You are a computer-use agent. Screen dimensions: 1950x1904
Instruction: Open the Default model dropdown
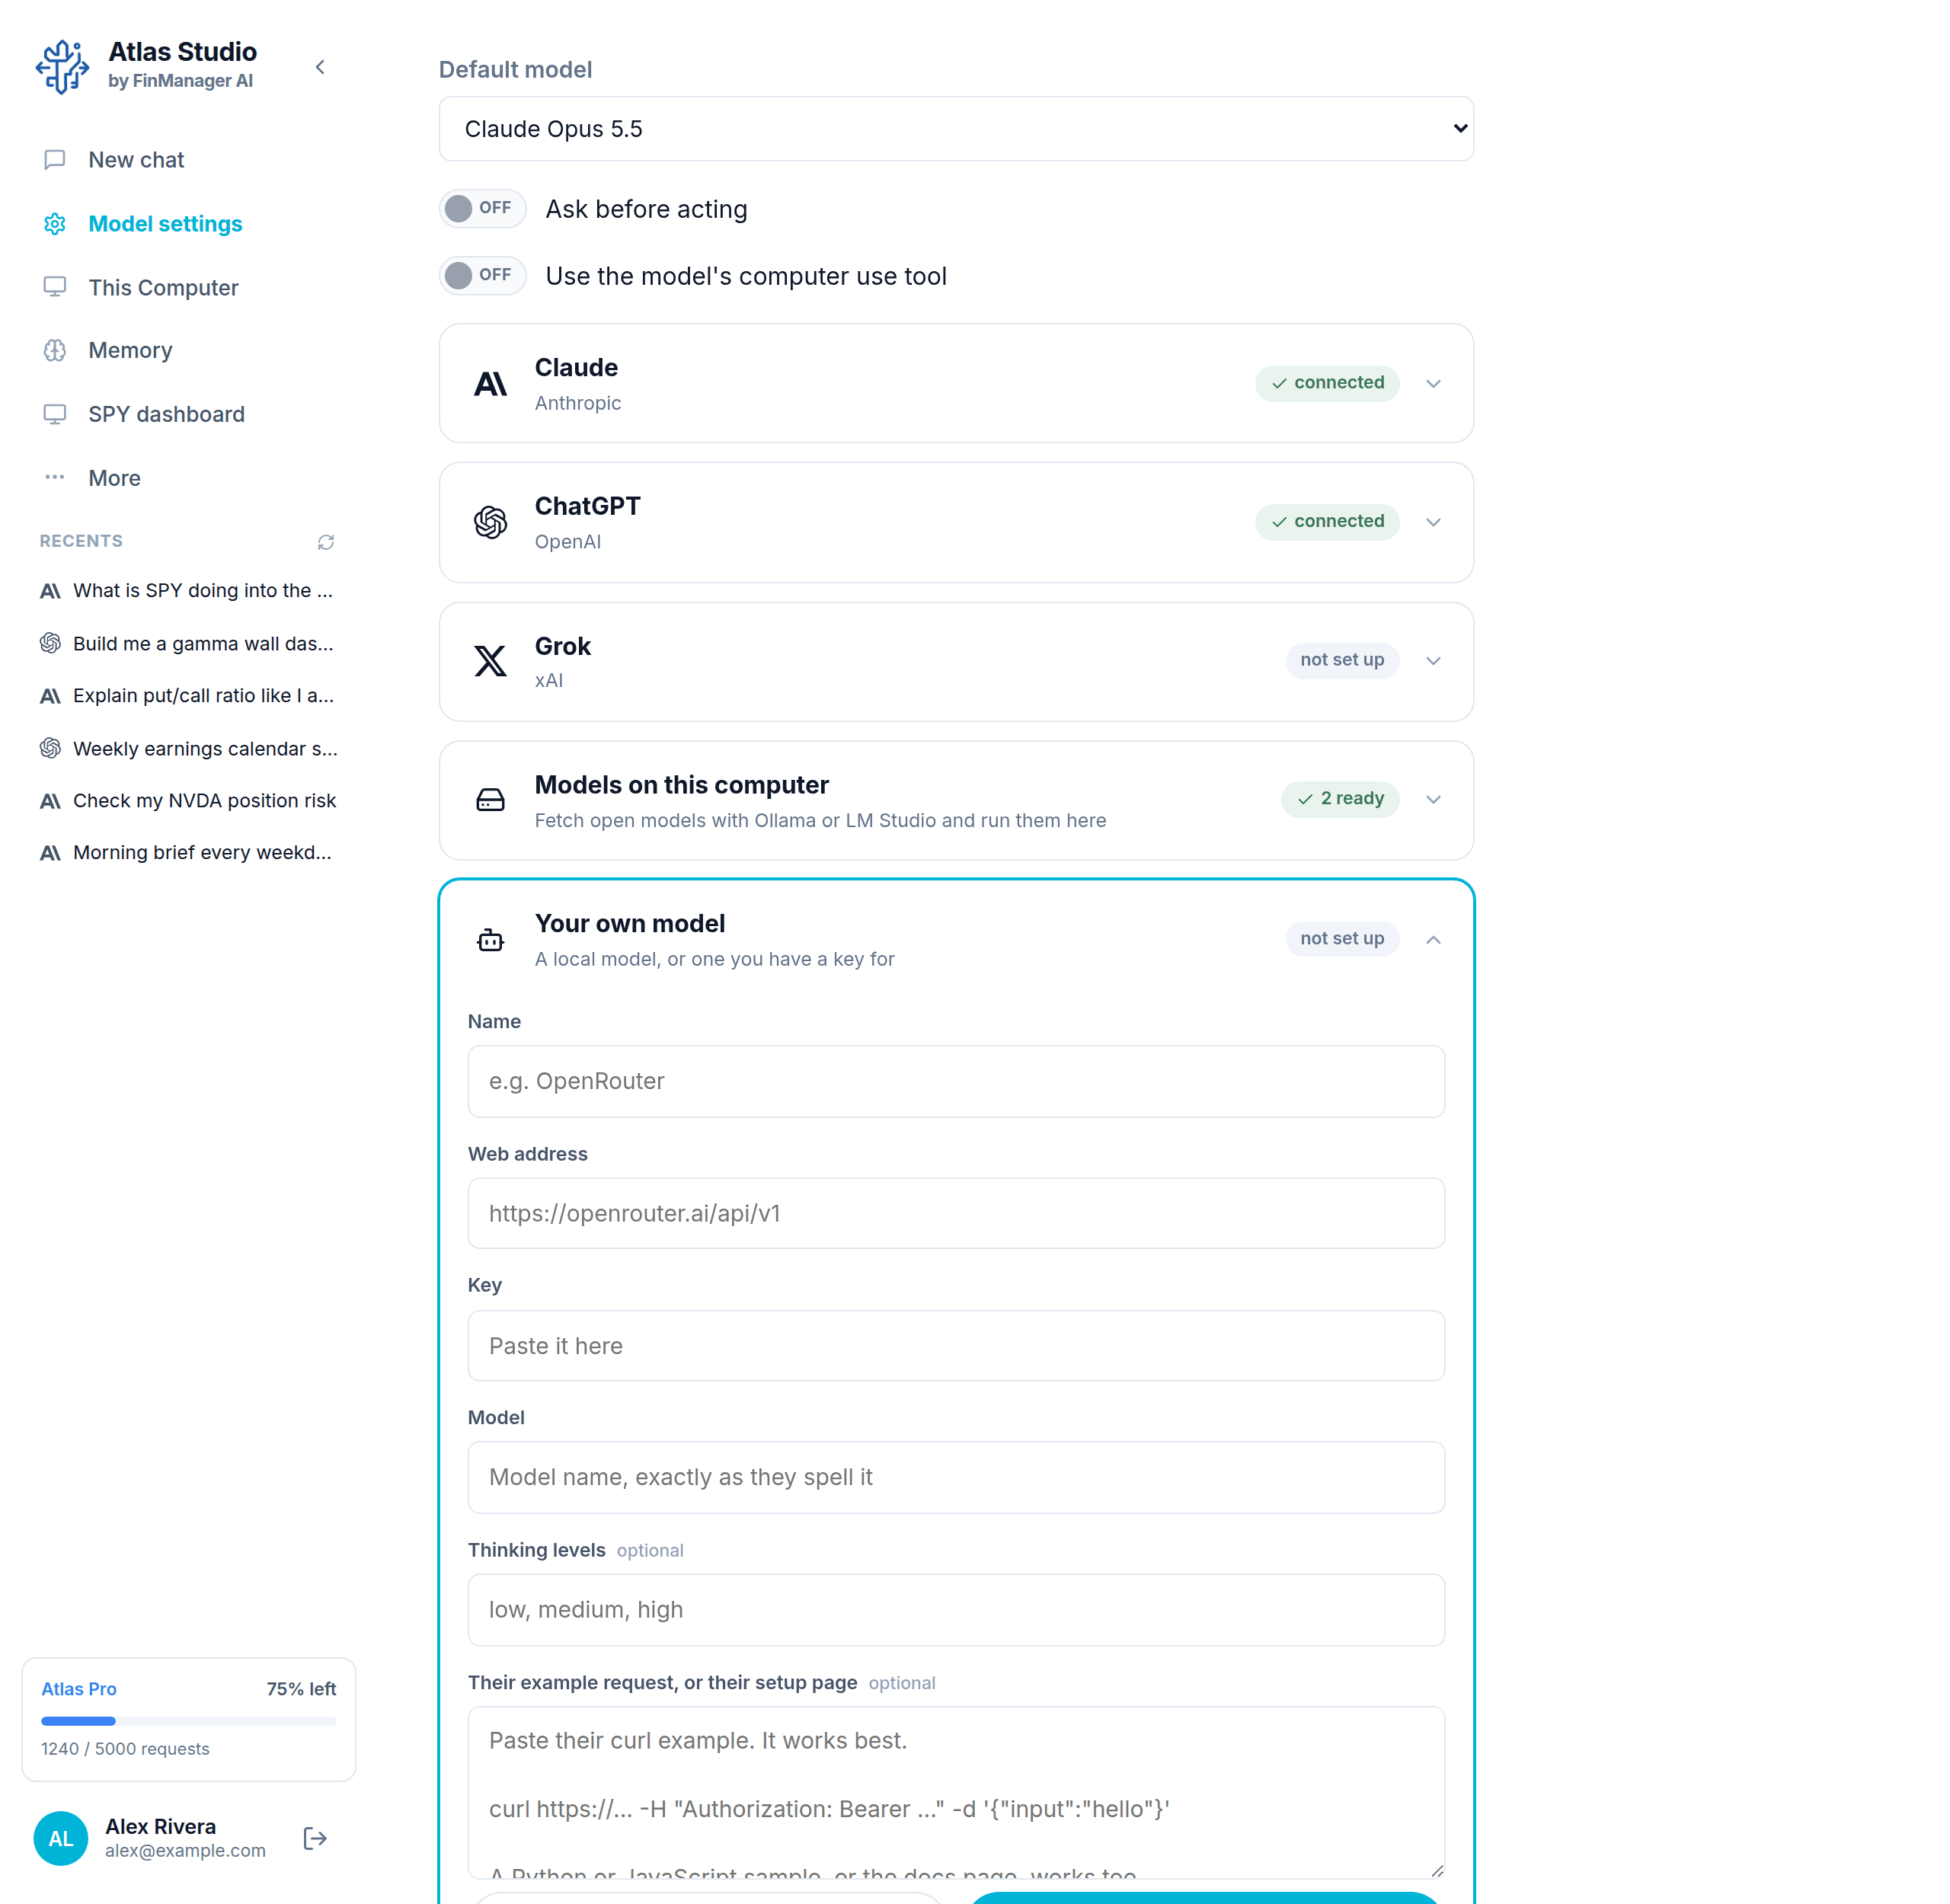[x=956, y=129]
